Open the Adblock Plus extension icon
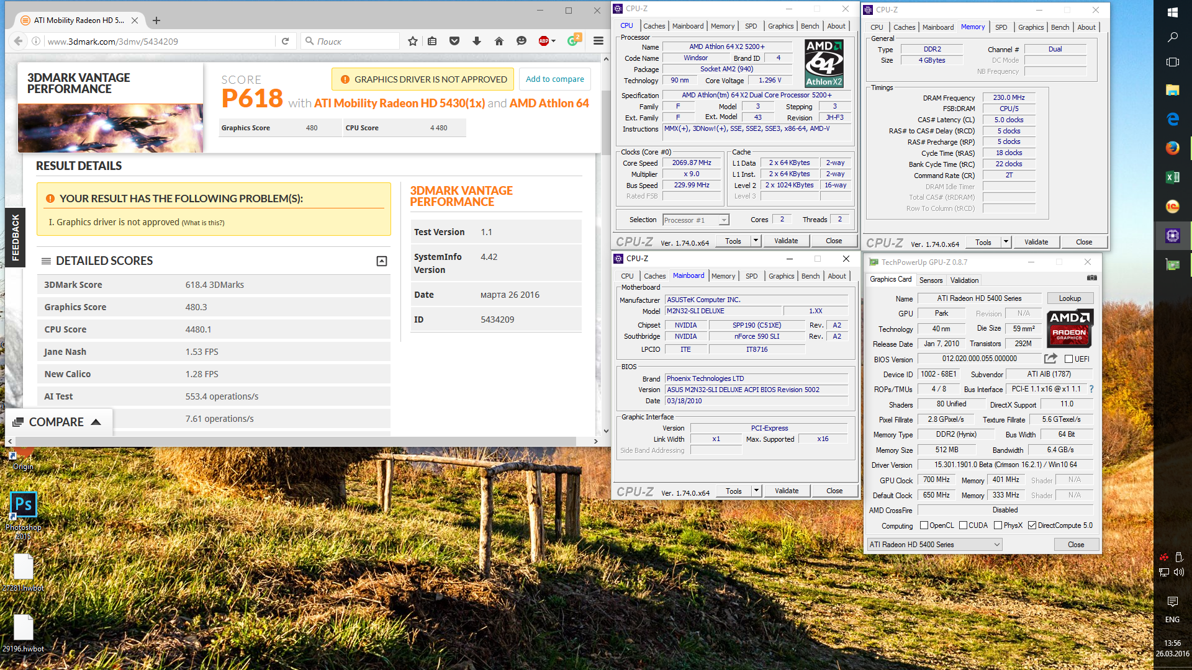This screenshot has width=1192, height=670. (544, 41)
